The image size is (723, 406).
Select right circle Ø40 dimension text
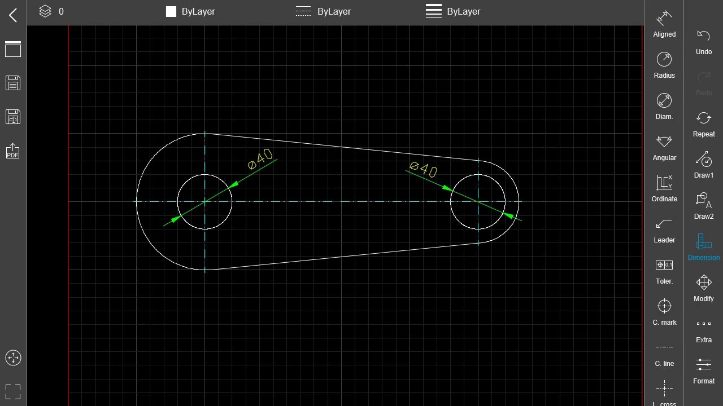pyautogui.click(x=424, y=169)
